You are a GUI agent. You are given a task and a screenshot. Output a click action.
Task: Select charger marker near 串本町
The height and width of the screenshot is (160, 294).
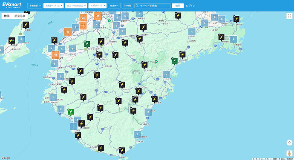coord(122,151)
